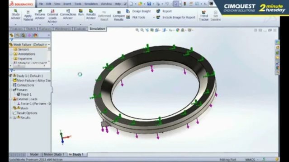The image size is (289, 162).
Task: Open External Loads Advisor
Action: click(x=52, y=16)
